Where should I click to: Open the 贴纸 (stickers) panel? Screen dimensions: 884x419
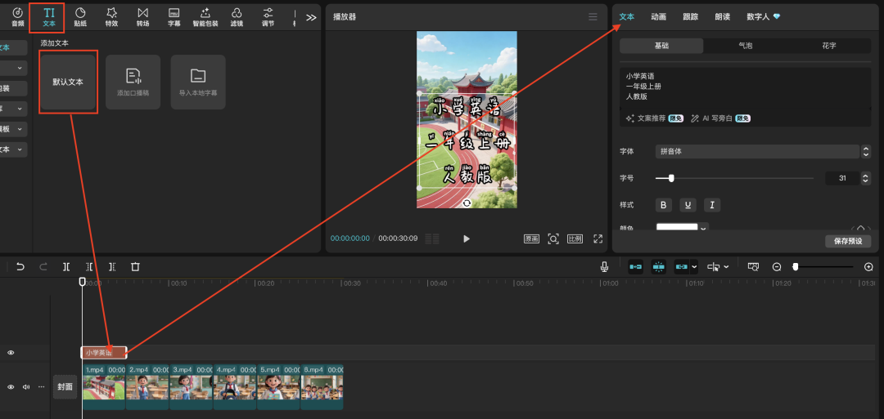tap(80, 16)
